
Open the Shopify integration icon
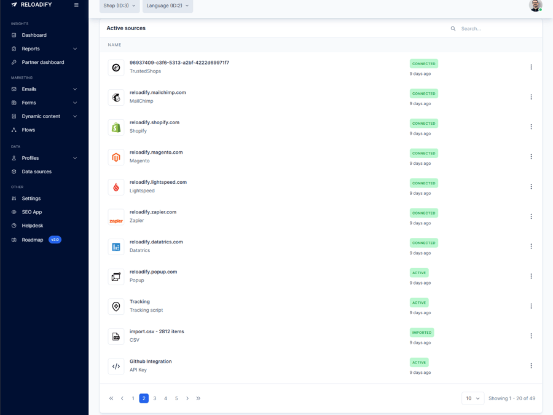click(116, 127)
